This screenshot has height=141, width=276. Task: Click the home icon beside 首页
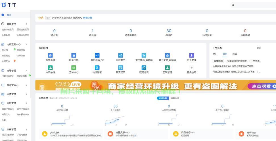(3, 15)
